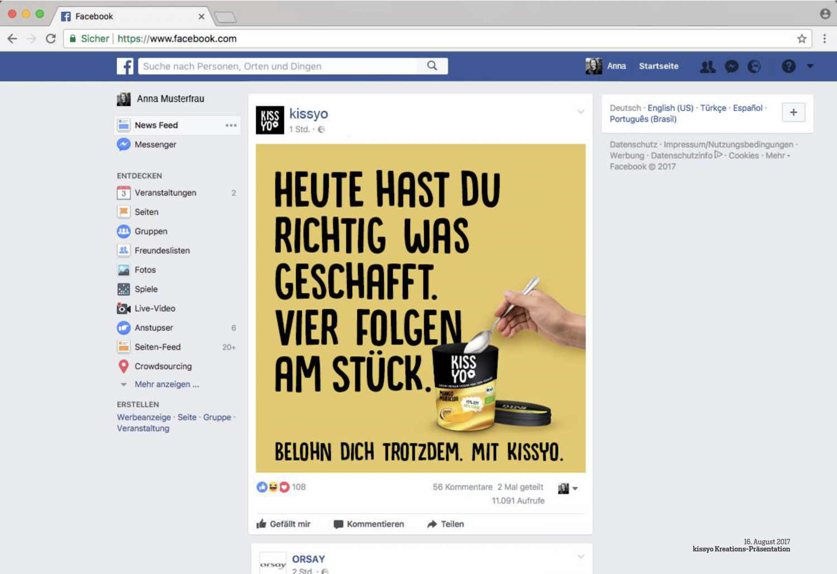Bookmark page with the star icon

point(802,38)
